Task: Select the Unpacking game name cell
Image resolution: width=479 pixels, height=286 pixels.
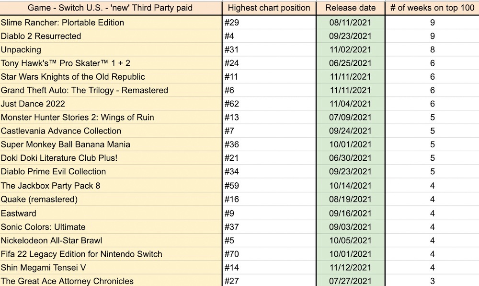Action: tap(111, 49)
